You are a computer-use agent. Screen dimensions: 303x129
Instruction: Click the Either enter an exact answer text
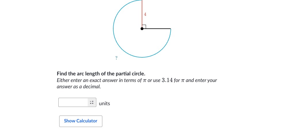tap(87, 80)
